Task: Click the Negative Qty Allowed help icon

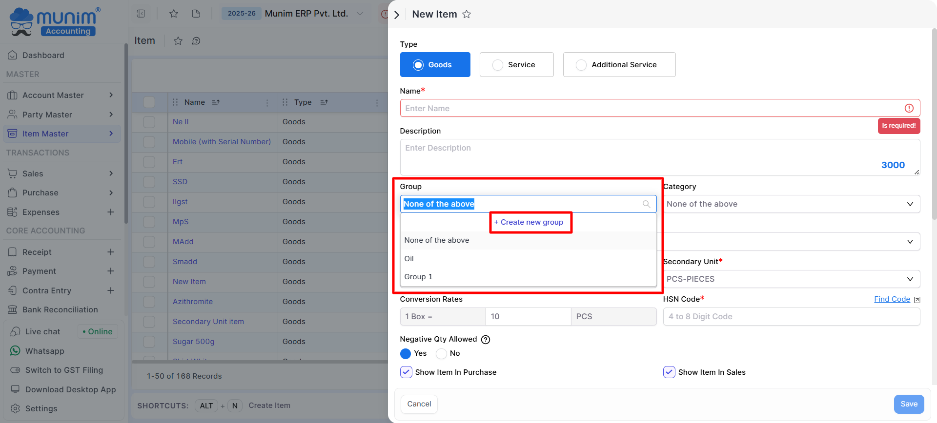Action: pos(486,340)
